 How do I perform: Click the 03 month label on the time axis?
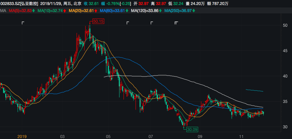pyautogui.click(x=62, y=137)
